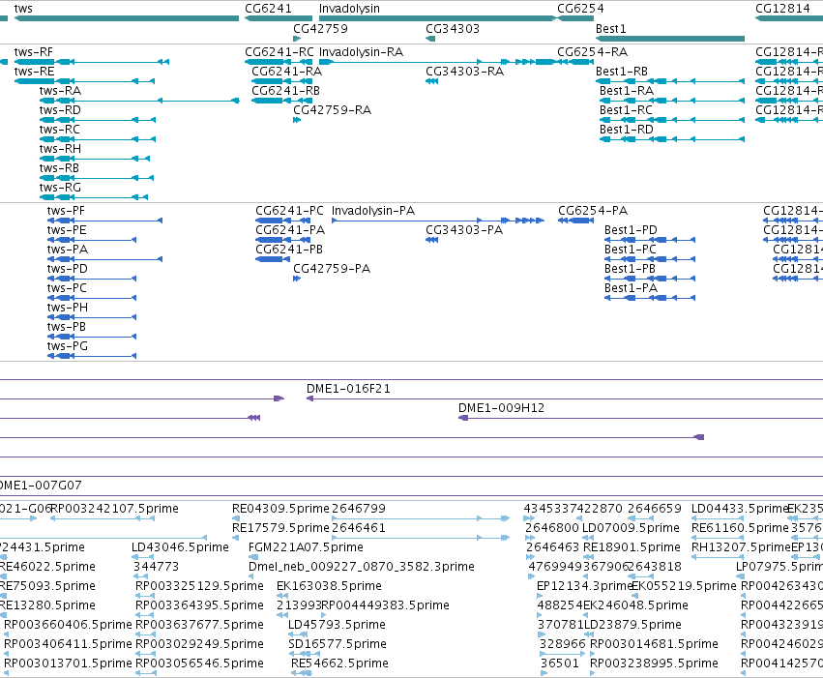Select the RE18901.5prime EST label

632,547
